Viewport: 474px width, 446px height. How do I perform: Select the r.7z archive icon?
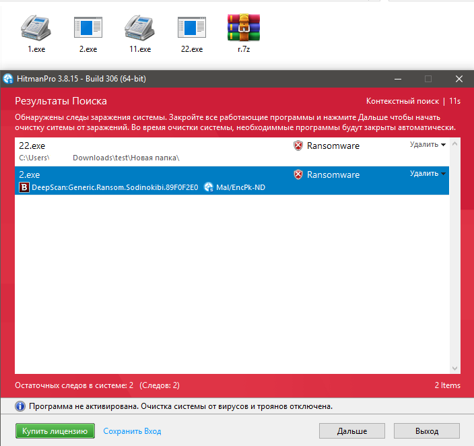244,28
